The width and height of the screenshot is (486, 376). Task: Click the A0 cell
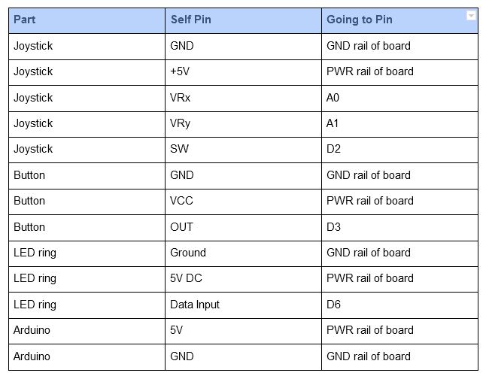(x=333, y=98)
